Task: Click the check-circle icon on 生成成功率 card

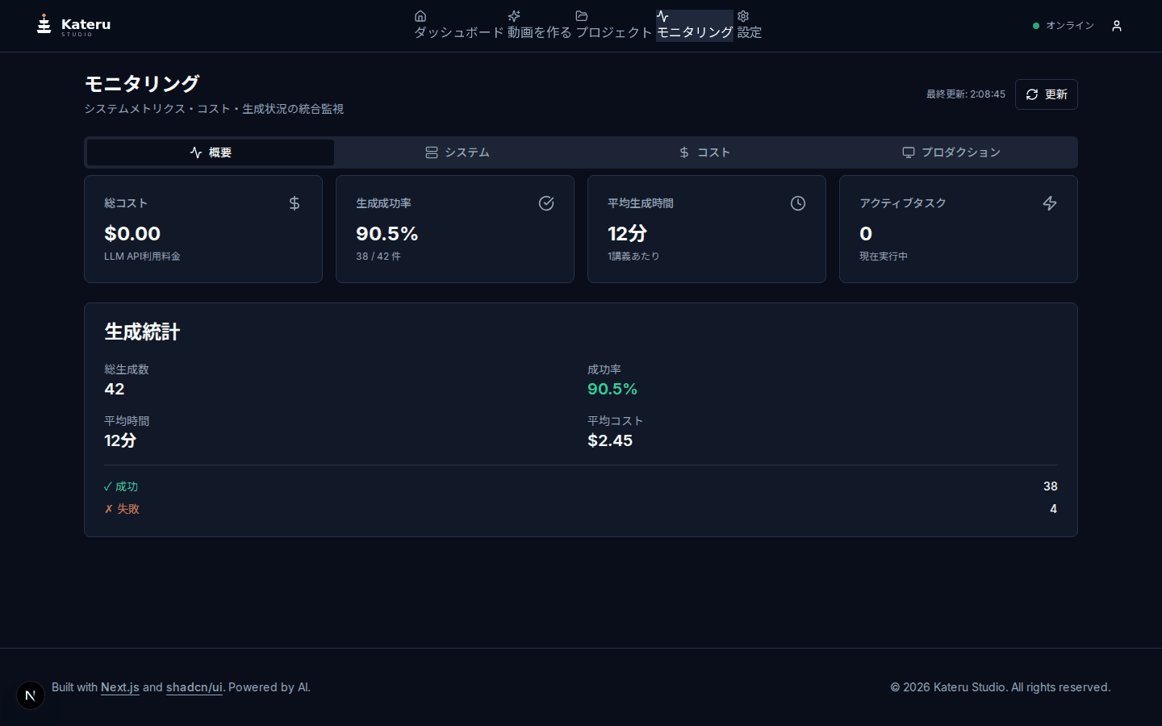Action: pos(546,203)
